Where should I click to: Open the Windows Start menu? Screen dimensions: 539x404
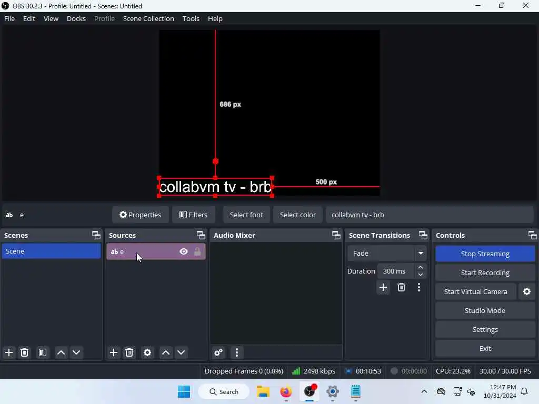pyautogui.click(x=184, y=391)
